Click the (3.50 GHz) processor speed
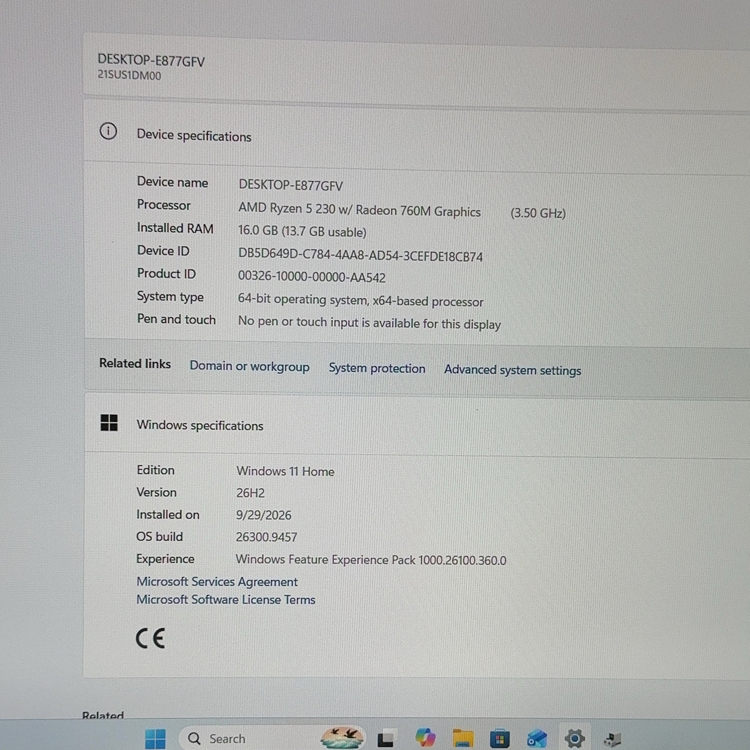Image resolution: width=750 pixels, height=750 pixels. [537, 213]
